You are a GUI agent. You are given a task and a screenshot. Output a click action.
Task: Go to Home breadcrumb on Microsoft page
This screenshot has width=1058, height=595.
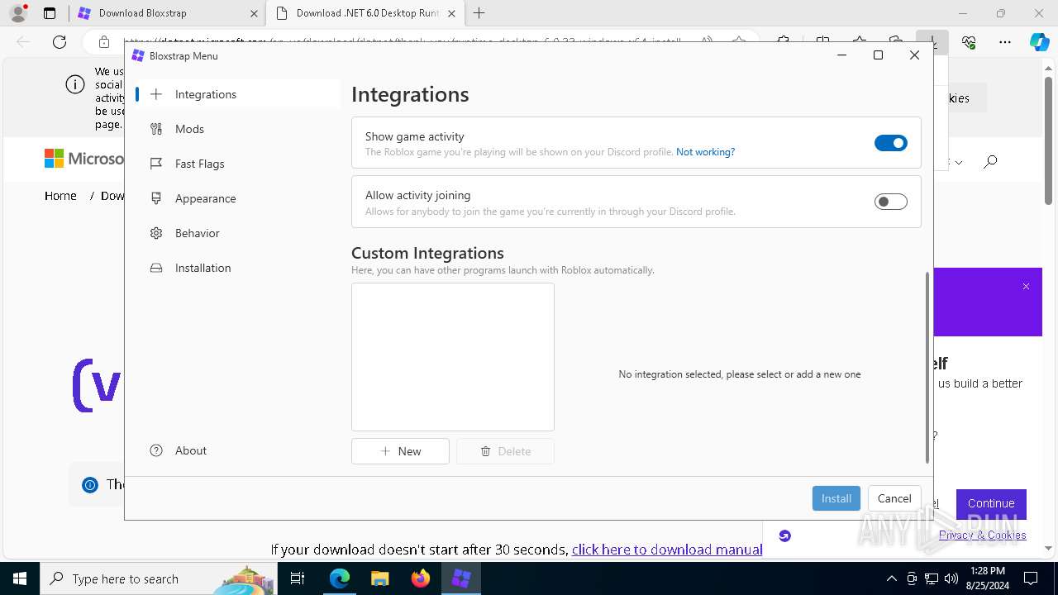(60, 196)
